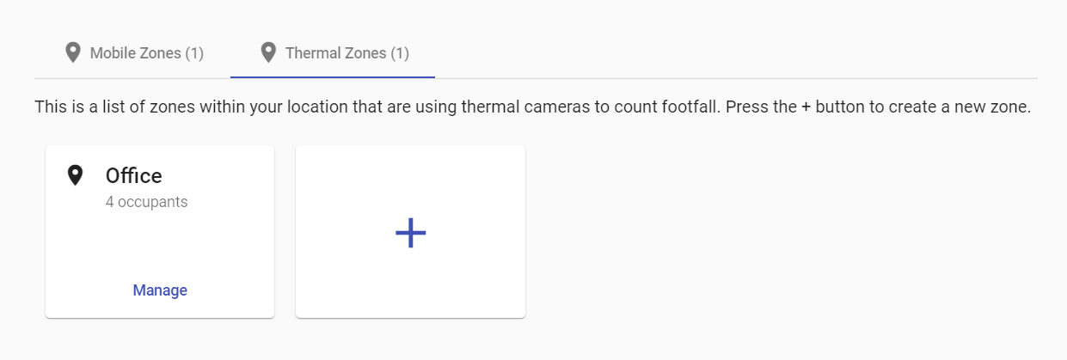Click the Office zone title
This screenshot has height=360, width=1067.
tap(134, 175)
